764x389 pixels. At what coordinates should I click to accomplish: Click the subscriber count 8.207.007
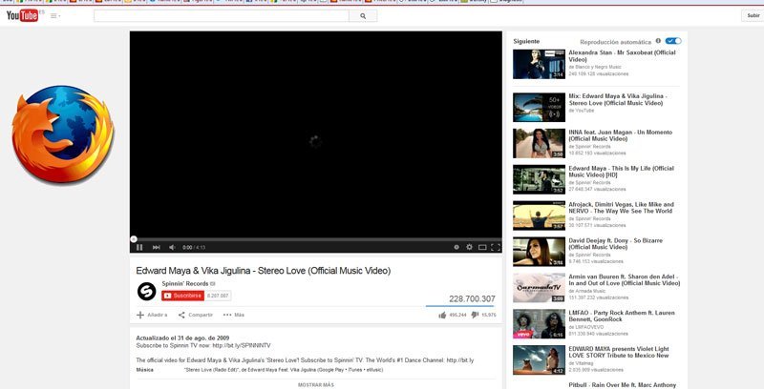218,296
